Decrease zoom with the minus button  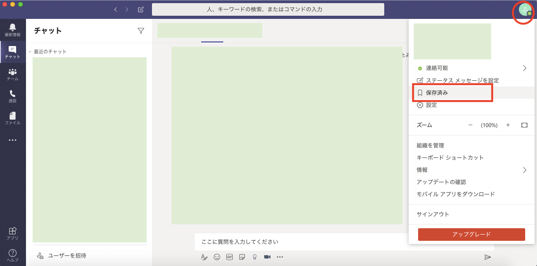pos(470,125)
